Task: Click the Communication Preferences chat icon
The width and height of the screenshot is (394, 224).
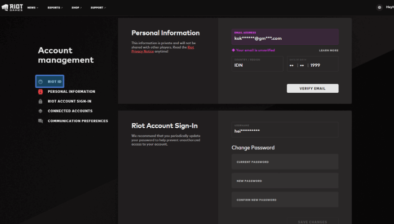Action: 40,121
